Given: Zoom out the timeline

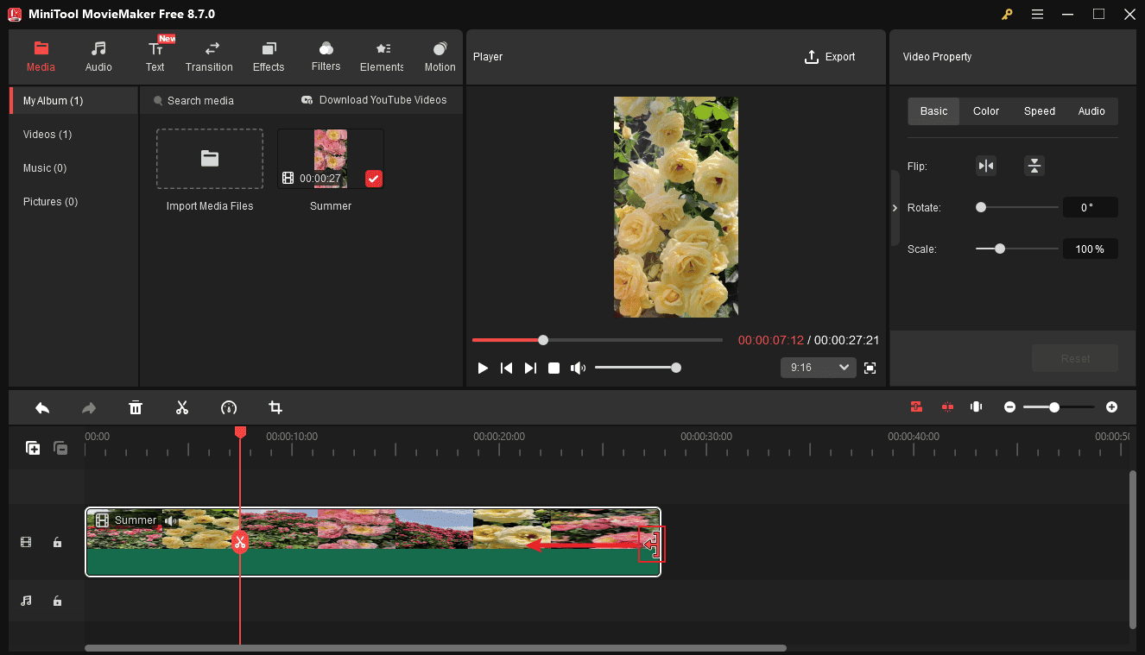Looking at the screenshot, I should click(1009, 407).
